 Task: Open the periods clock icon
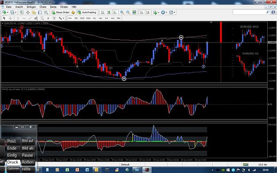163,12
